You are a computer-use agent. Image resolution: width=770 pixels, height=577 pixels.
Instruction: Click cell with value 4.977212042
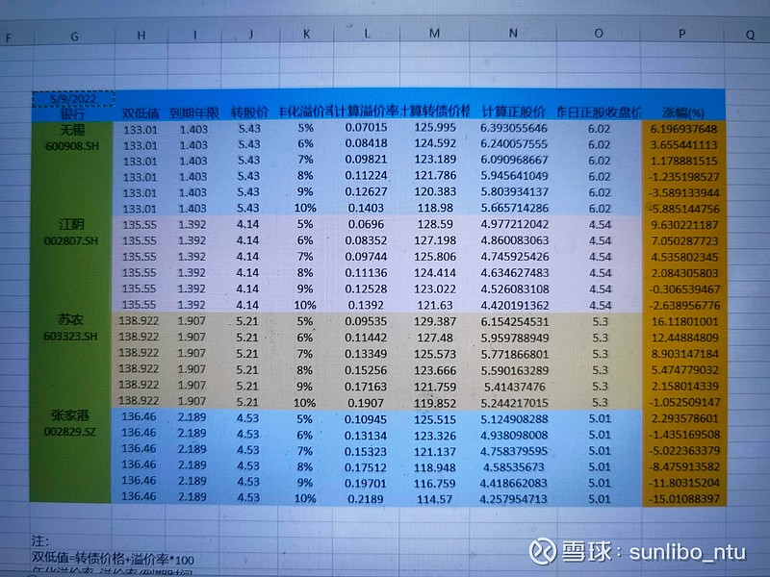point(514,224)
